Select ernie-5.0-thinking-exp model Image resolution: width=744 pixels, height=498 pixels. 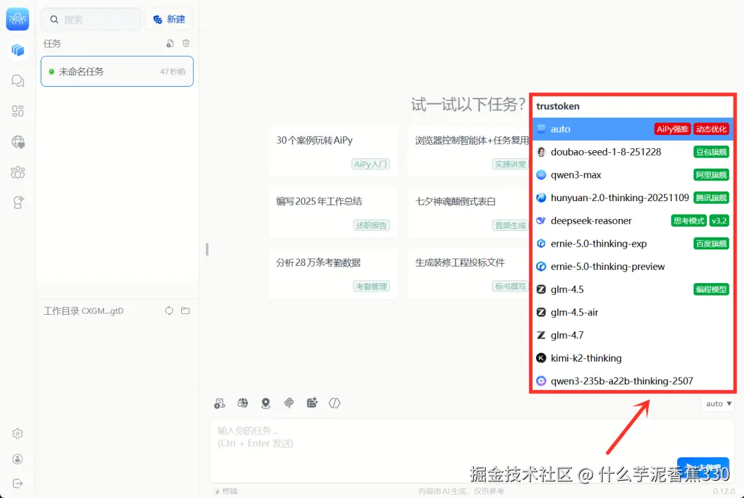[632, 244]
